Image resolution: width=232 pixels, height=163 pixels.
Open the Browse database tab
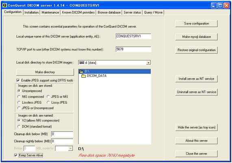point(109,13)
